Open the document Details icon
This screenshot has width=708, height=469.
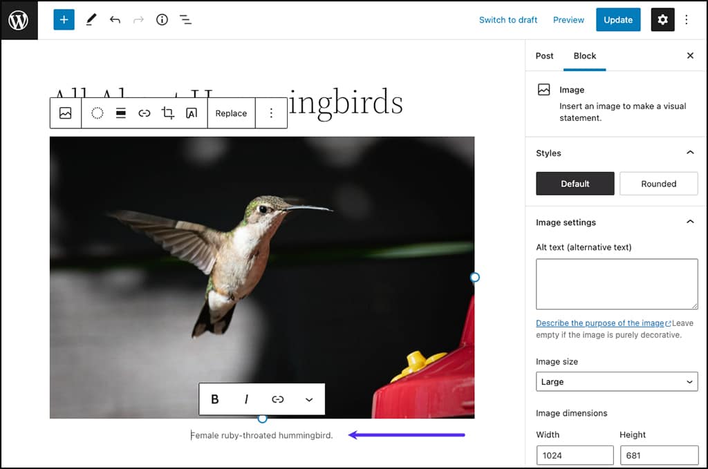pyautogui.click(x=162, y=19)
